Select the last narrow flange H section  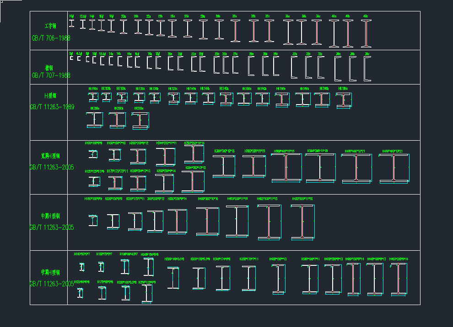(x=399, y=278)
